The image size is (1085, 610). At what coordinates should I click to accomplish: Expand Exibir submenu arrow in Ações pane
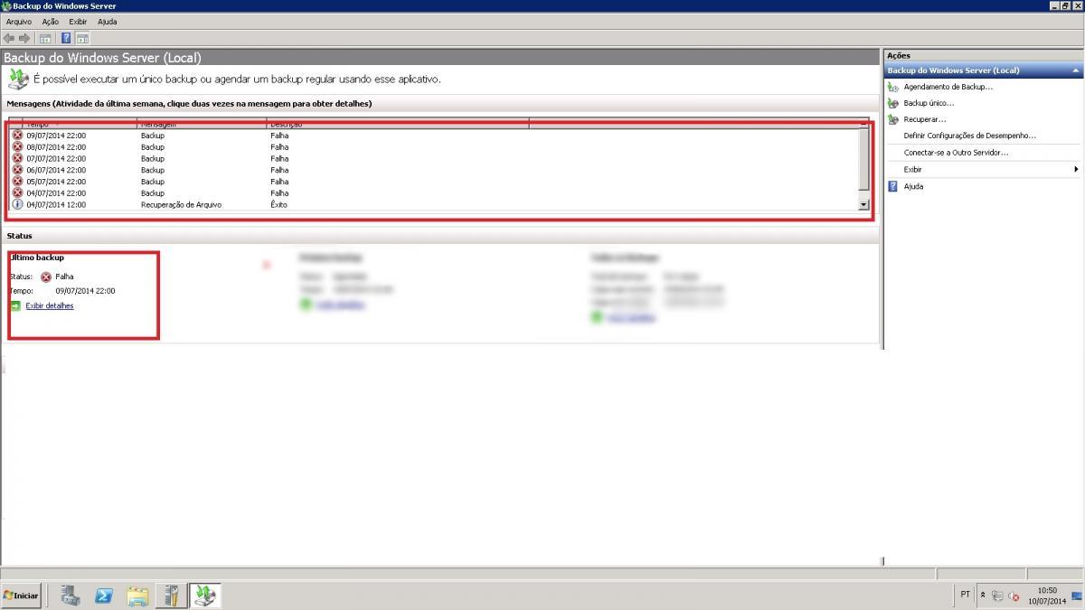pyautogui.click(x=1076, y=169)
